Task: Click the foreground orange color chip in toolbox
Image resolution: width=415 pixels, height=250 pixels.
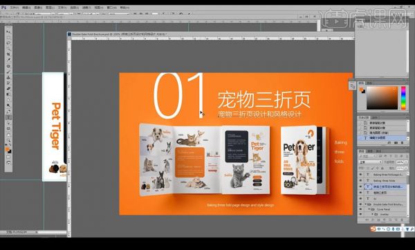Action: (8, 149)
